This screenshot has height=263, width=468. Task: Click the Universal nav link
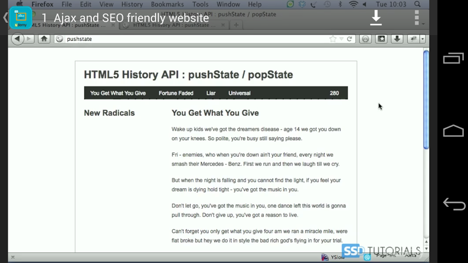tap(239, 93)
